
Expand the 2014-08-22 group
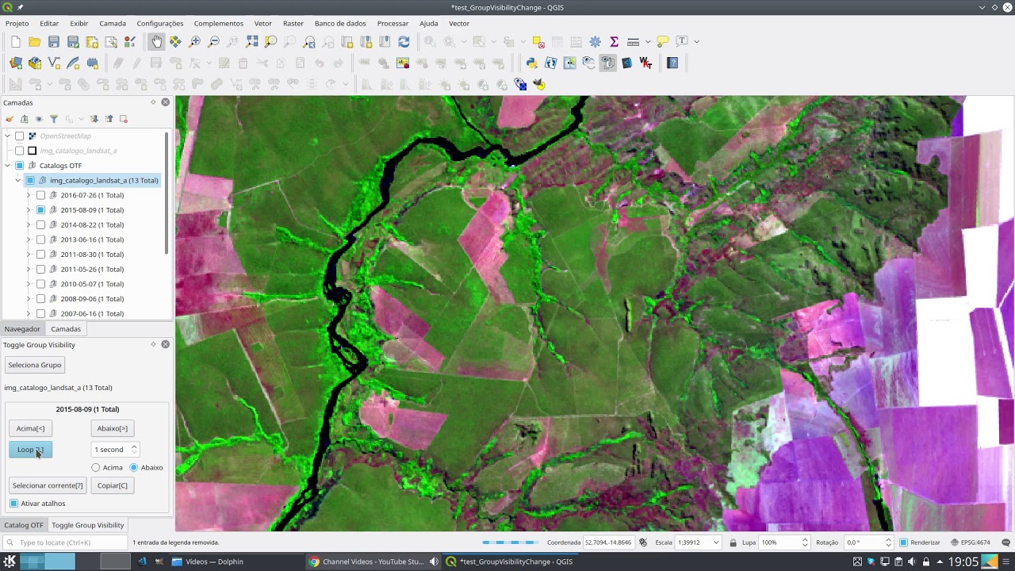pos(29,225)
